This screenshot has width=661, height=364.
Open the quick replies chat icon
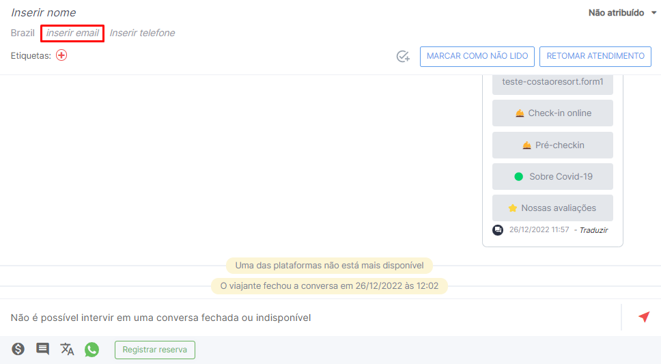click(x=42, y=349)
